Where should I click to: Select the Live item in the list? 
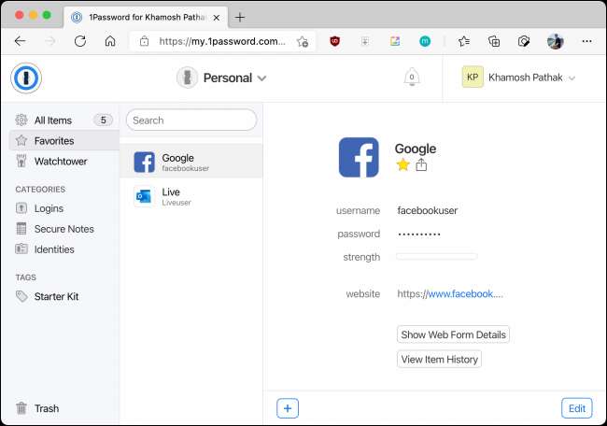click(191, 196)
